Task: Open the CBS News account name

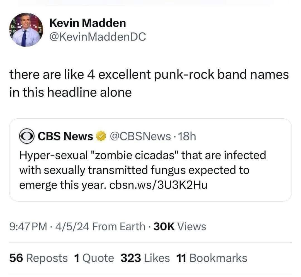Action: (x=65, y=136)
